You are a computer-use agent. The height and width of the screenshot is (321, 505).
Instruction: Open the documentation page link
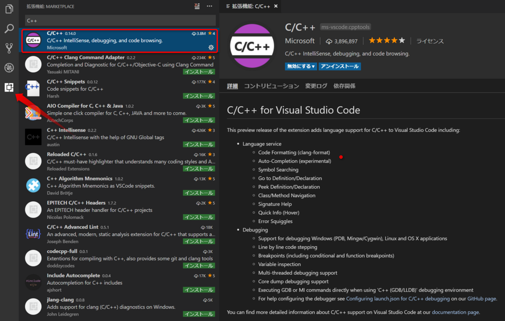[455, 312]
